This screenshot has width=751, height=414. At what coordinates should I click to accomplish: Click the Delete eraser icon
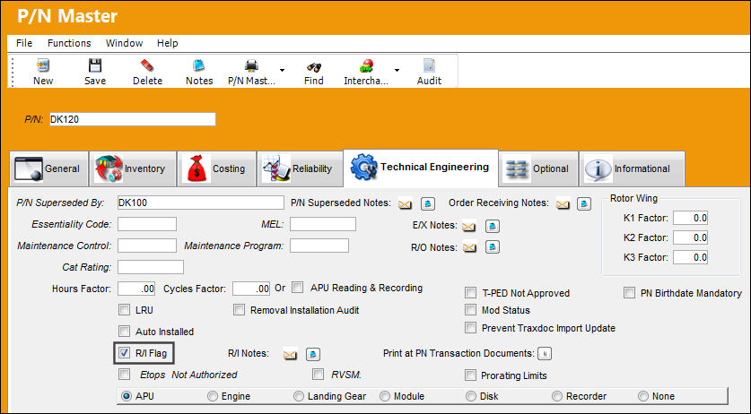click(x=147, y=65)
